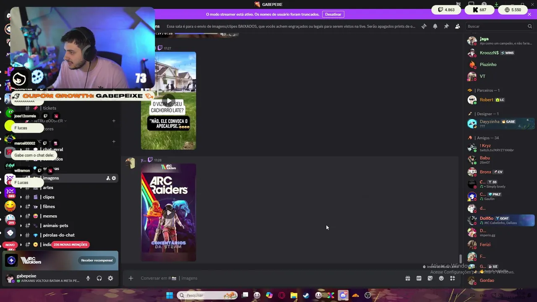Focus the Buscar search field
The height and width of the screenshot is (302, 537).
[499, 26]
